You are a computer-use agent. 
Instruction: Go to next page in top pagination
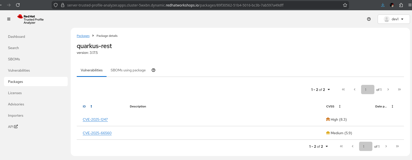click(388, 89)
